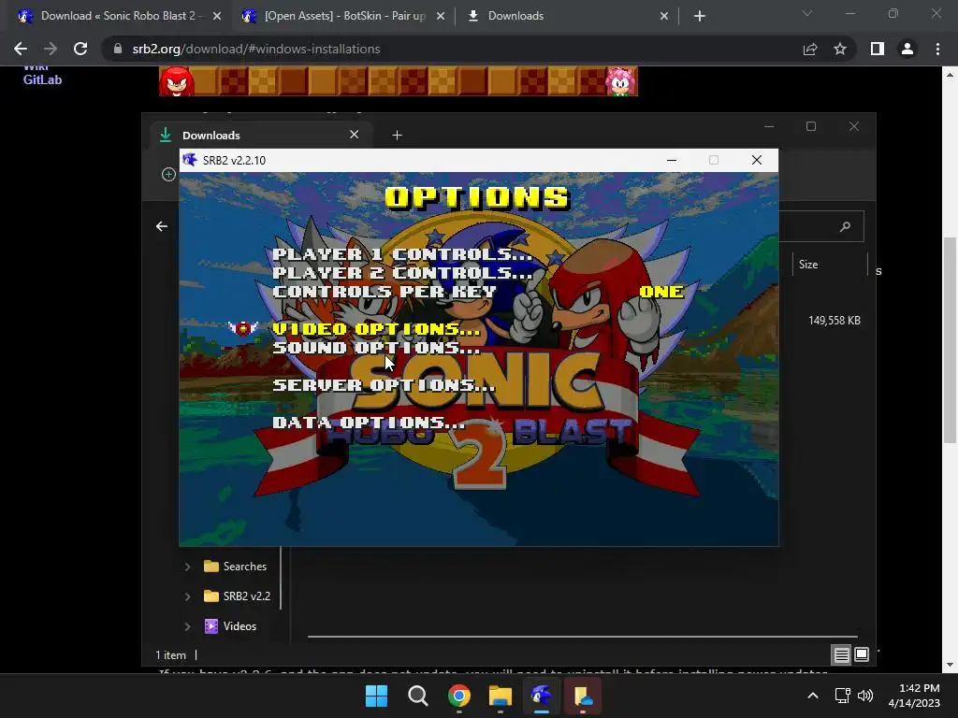Select Video Options in game menu
This screenshot has height=718, width=958.
(376, 329)
